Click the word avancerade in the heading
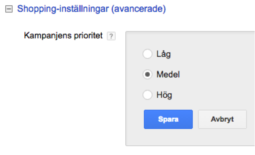Viewport: 255px width, 155px height. [139, 9]
